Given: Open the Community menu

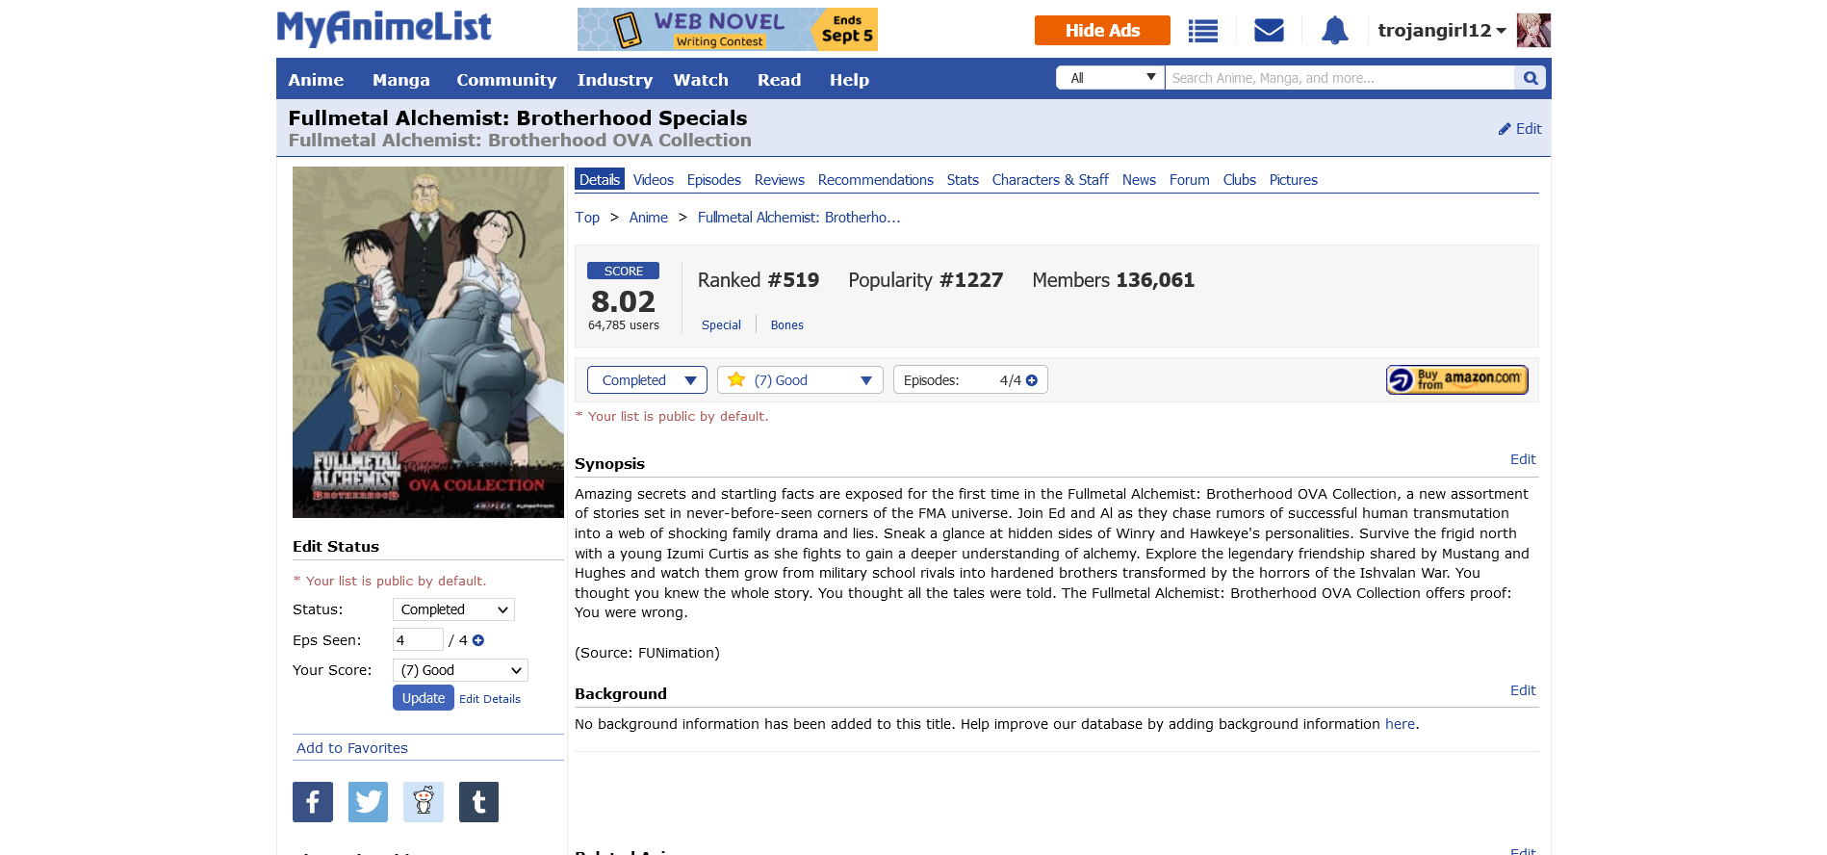Looking at the screenshot, I should pos(506,80).
